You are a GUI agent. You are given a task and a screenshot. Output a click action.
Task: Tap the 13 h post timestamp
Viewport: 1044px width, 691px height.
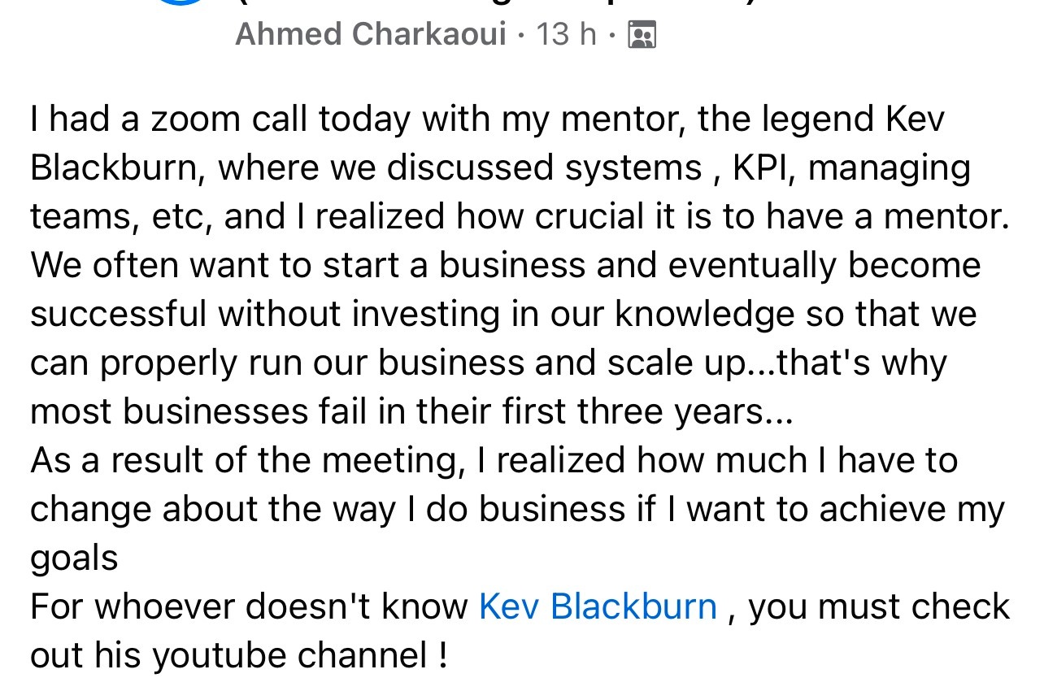(x=566, y=34)
